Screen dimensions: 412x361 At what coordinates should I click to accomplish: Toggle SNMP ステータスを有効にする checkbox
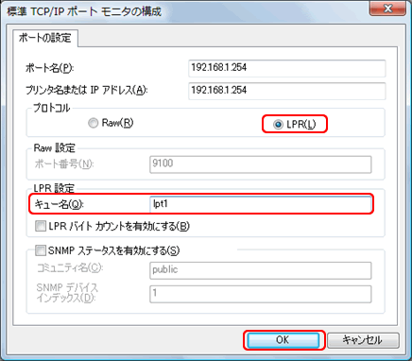pos(41,250)
